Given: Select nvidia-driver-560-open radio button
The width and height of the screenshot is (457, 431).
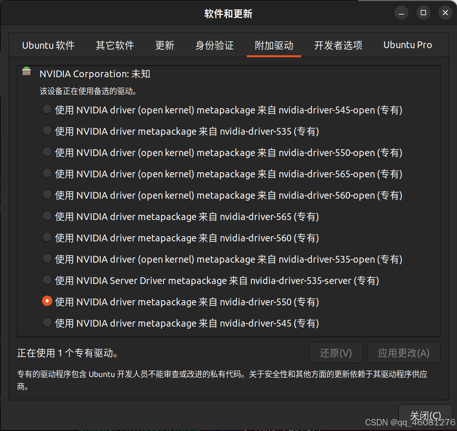Looking at the screenshot, I should [x=47, y=194].
